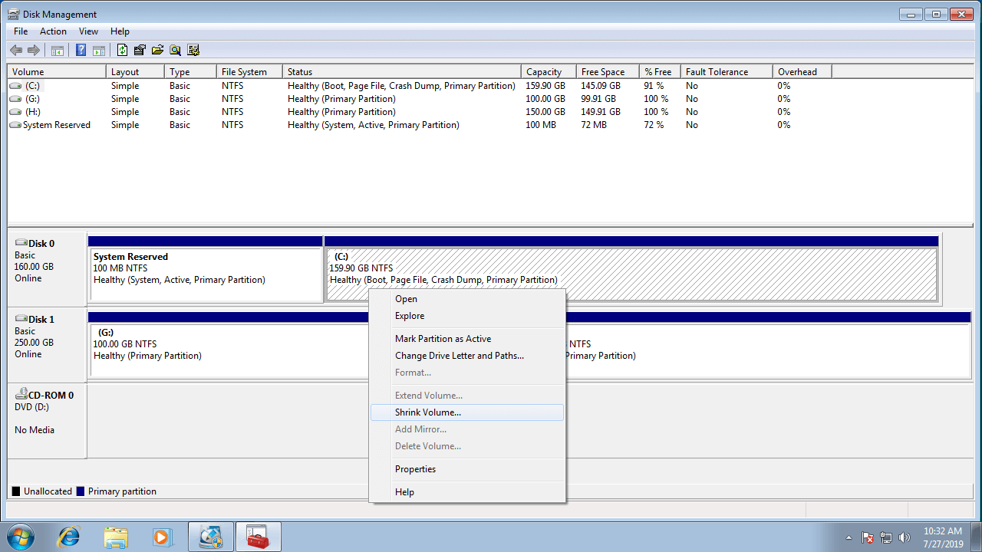982x552 pixels.
Task: Click Properties in the context menu
Action: 415,469
